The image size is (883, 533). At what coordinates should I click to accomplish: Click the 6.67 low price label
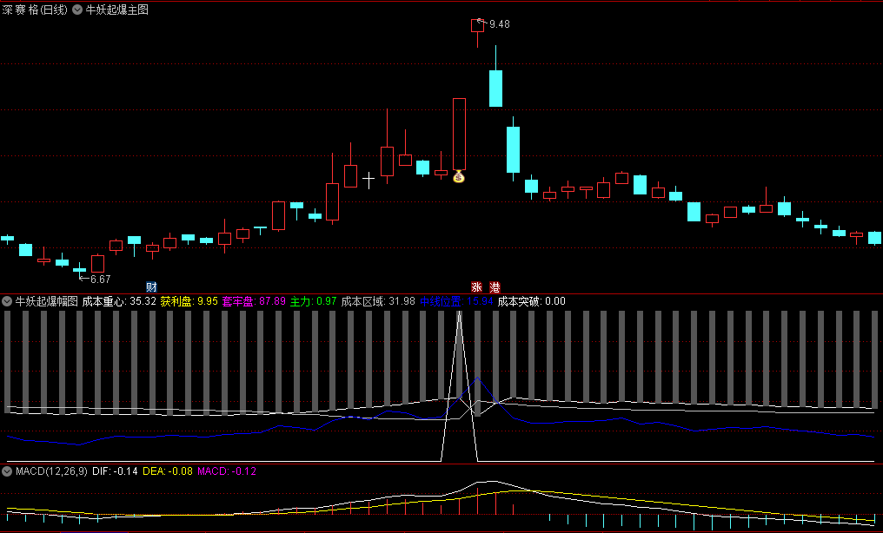tap(100, 279)
